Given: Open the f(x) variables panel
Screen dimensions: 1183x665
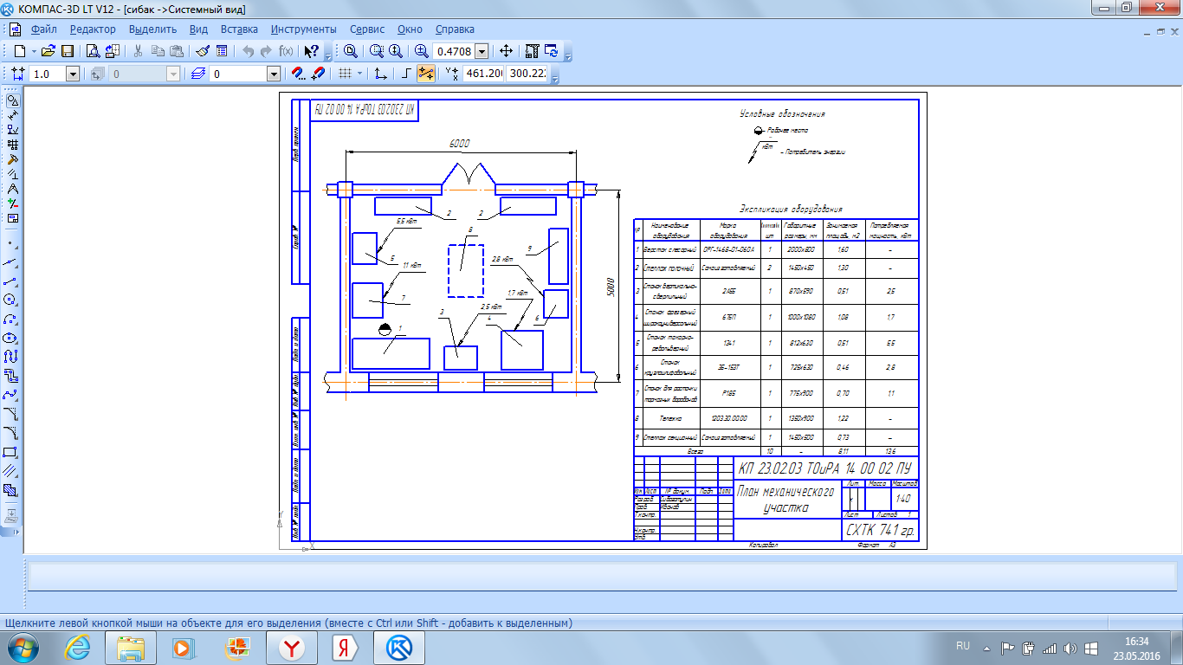Looking at the screenshot, I should 285,51.
